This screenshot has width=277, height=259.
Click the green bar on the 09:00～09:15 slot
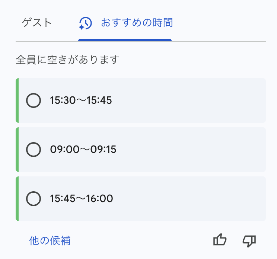click(x=17, y=150)
